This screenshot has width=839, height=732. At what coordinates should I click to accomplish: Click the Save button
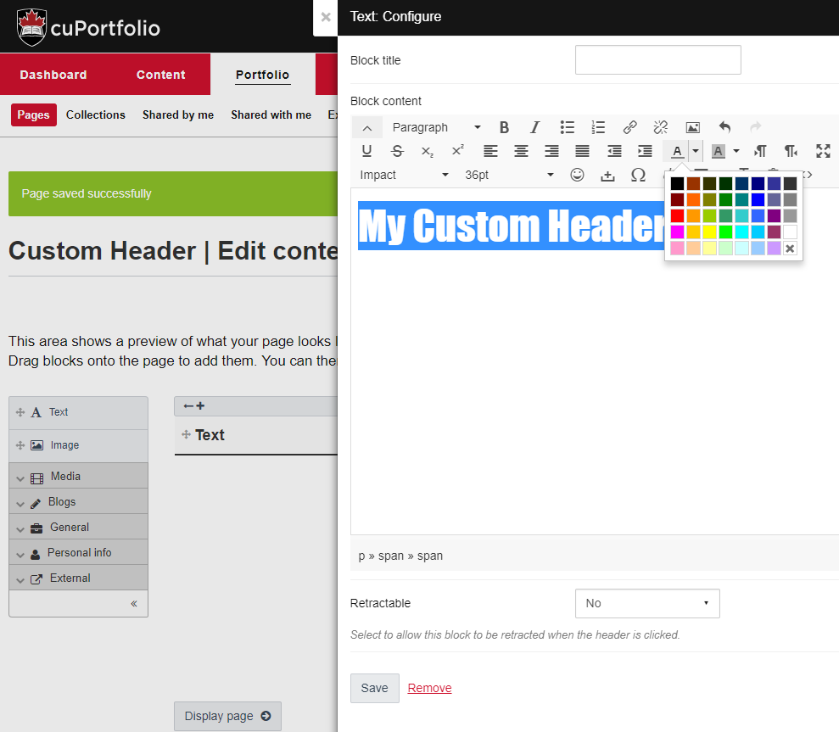tap(374, 688)
